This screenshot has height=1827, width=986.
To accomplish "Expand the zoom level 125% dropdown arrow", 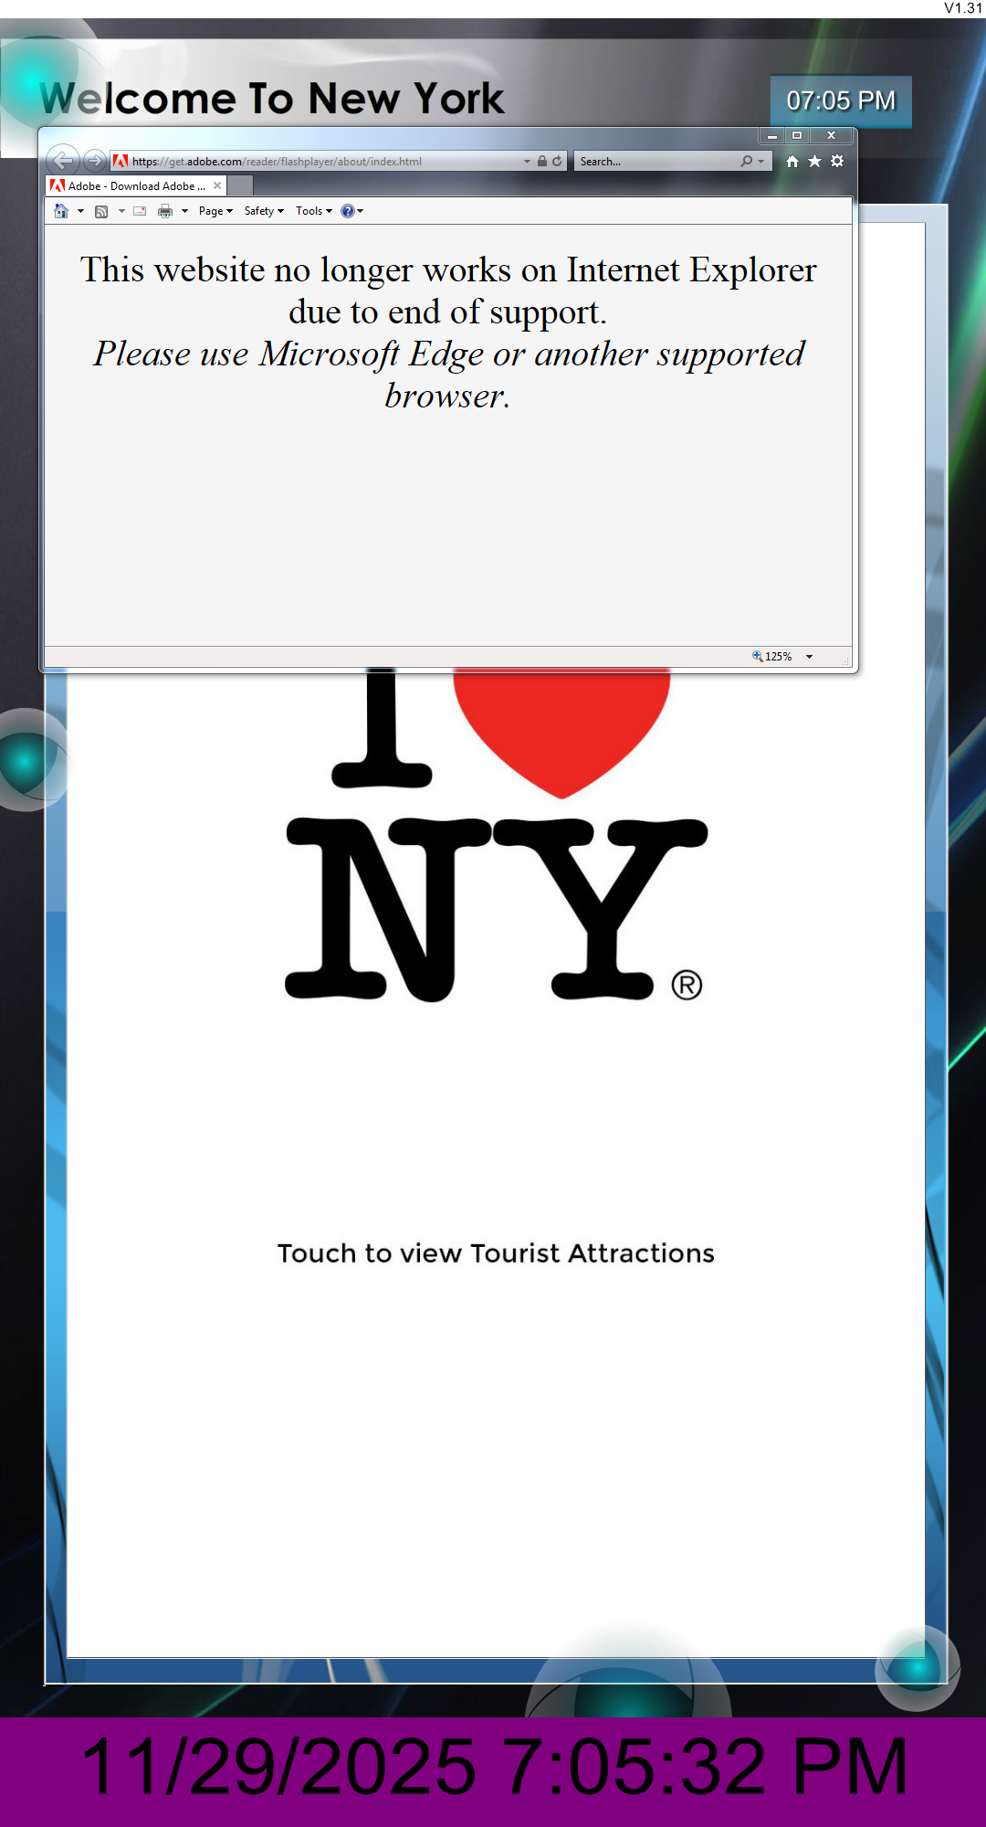I will (809, 656).
